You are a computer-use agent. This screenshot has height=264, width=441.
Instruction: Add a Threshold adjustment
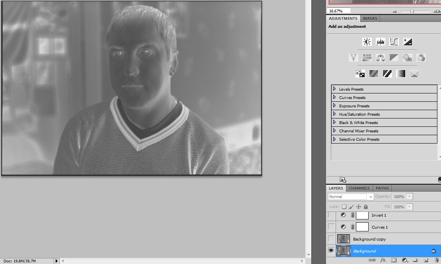click(387, 74)
